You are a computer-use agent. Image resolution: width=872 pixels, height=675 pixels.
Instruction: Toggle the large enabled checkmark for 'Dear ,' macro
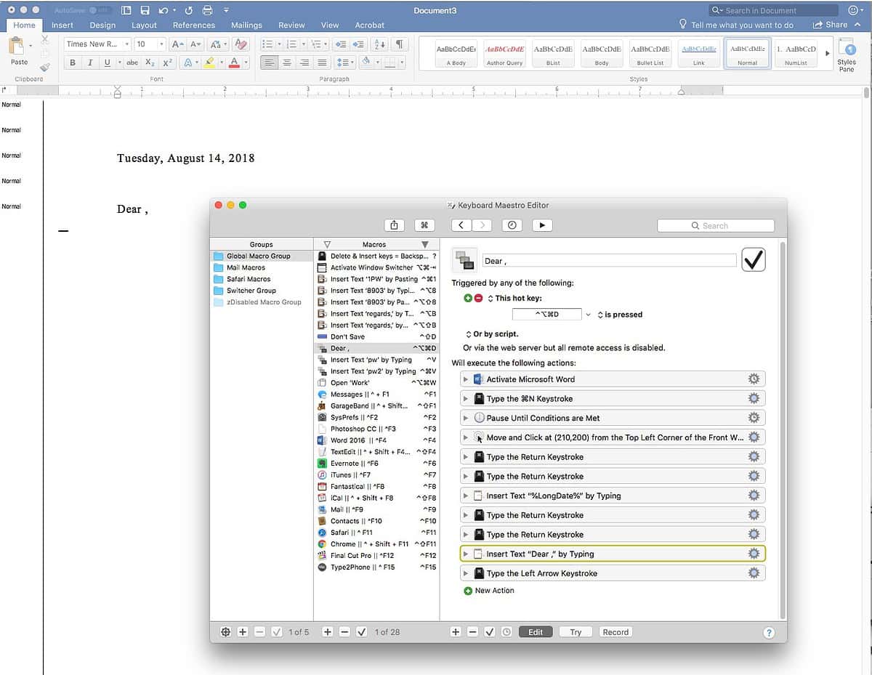pos(754,259)
